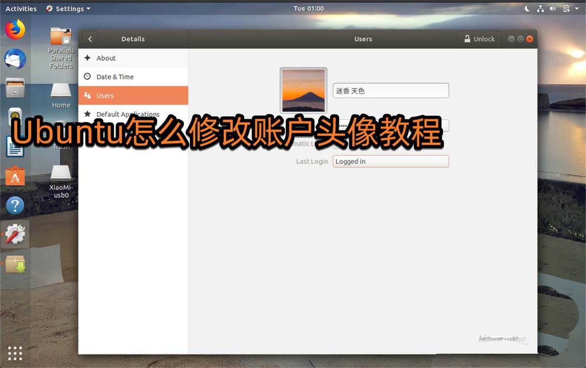
Task: Open Parallels Shared Folders desktop icon
Action: click(x=61, y=48)
